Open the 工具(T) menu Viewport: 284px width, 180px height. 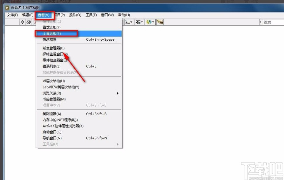click(91, 15)
